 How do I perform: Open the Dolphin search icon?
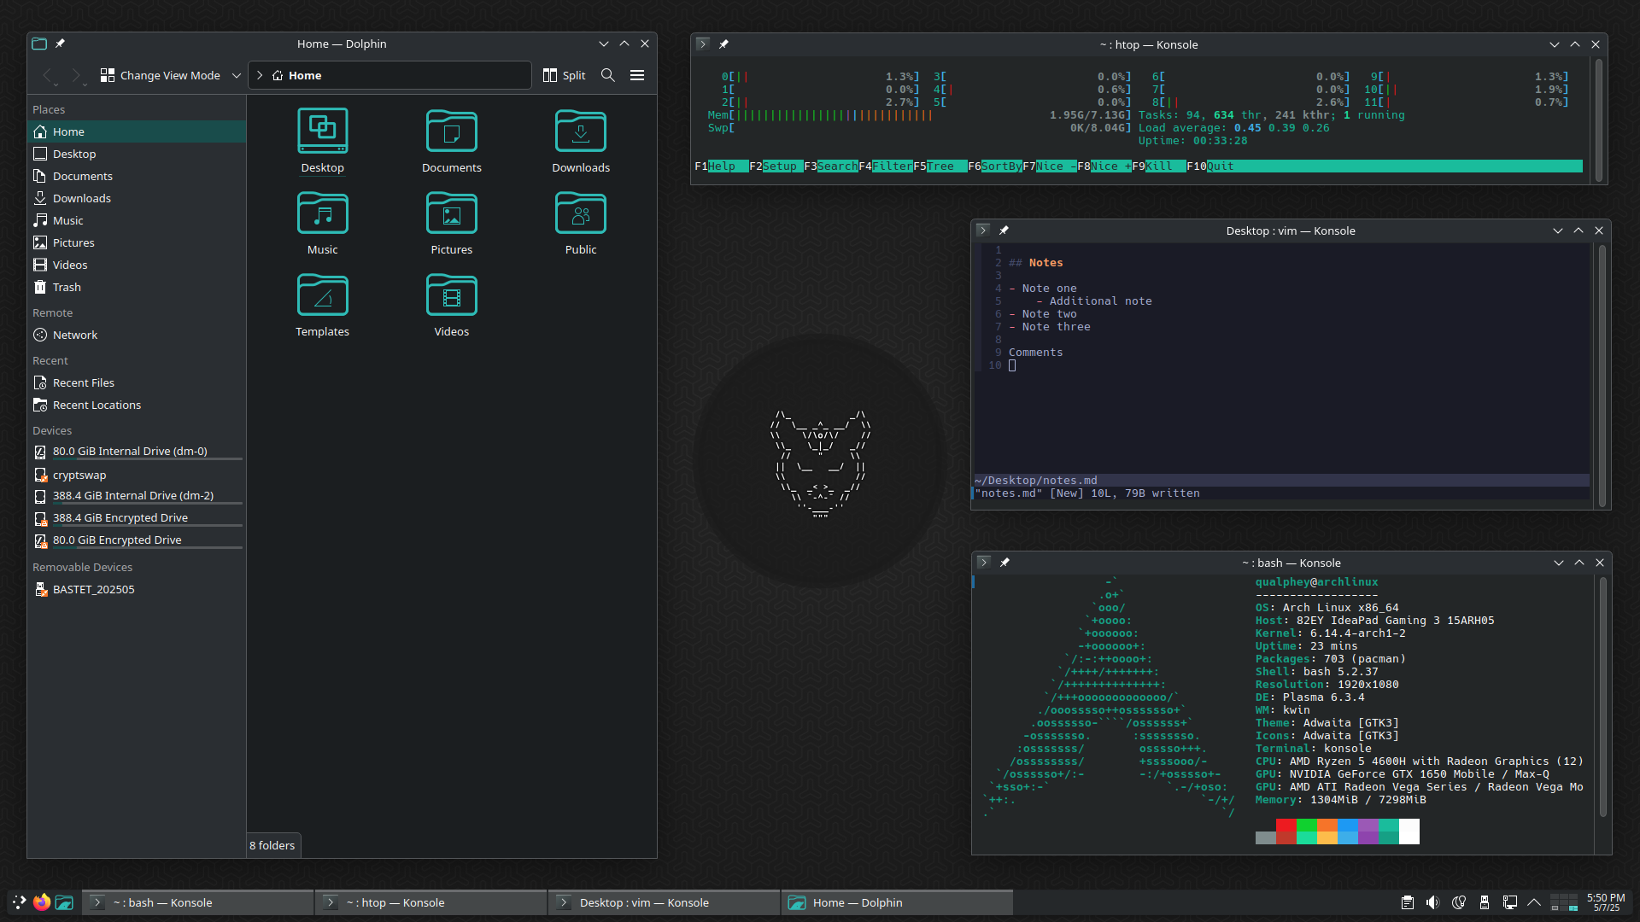[607, 75]
